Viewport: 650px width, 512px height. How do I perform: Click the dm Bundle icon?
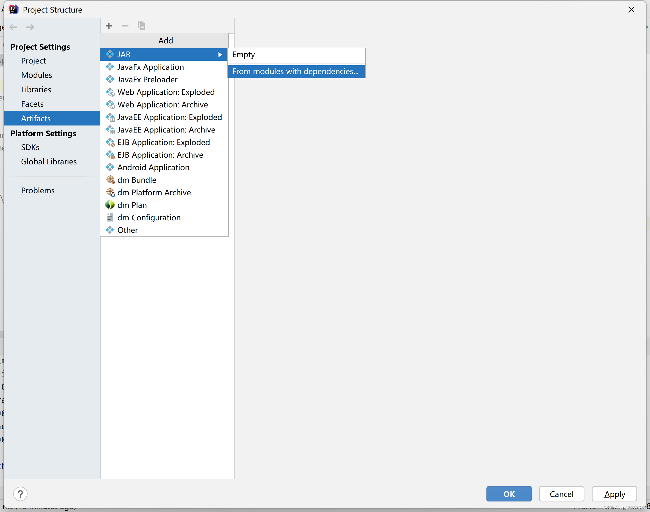click(x=110, y=180)
